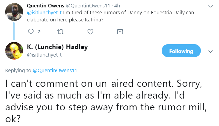Click the reply count number 2
This screenshot has width=219, height=126.
pyautogui.click(x=39, y=32)
